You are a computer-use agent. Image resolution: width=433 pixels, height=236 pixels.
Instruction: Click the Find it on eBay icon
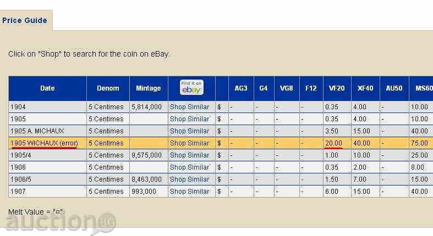point(191,88)
